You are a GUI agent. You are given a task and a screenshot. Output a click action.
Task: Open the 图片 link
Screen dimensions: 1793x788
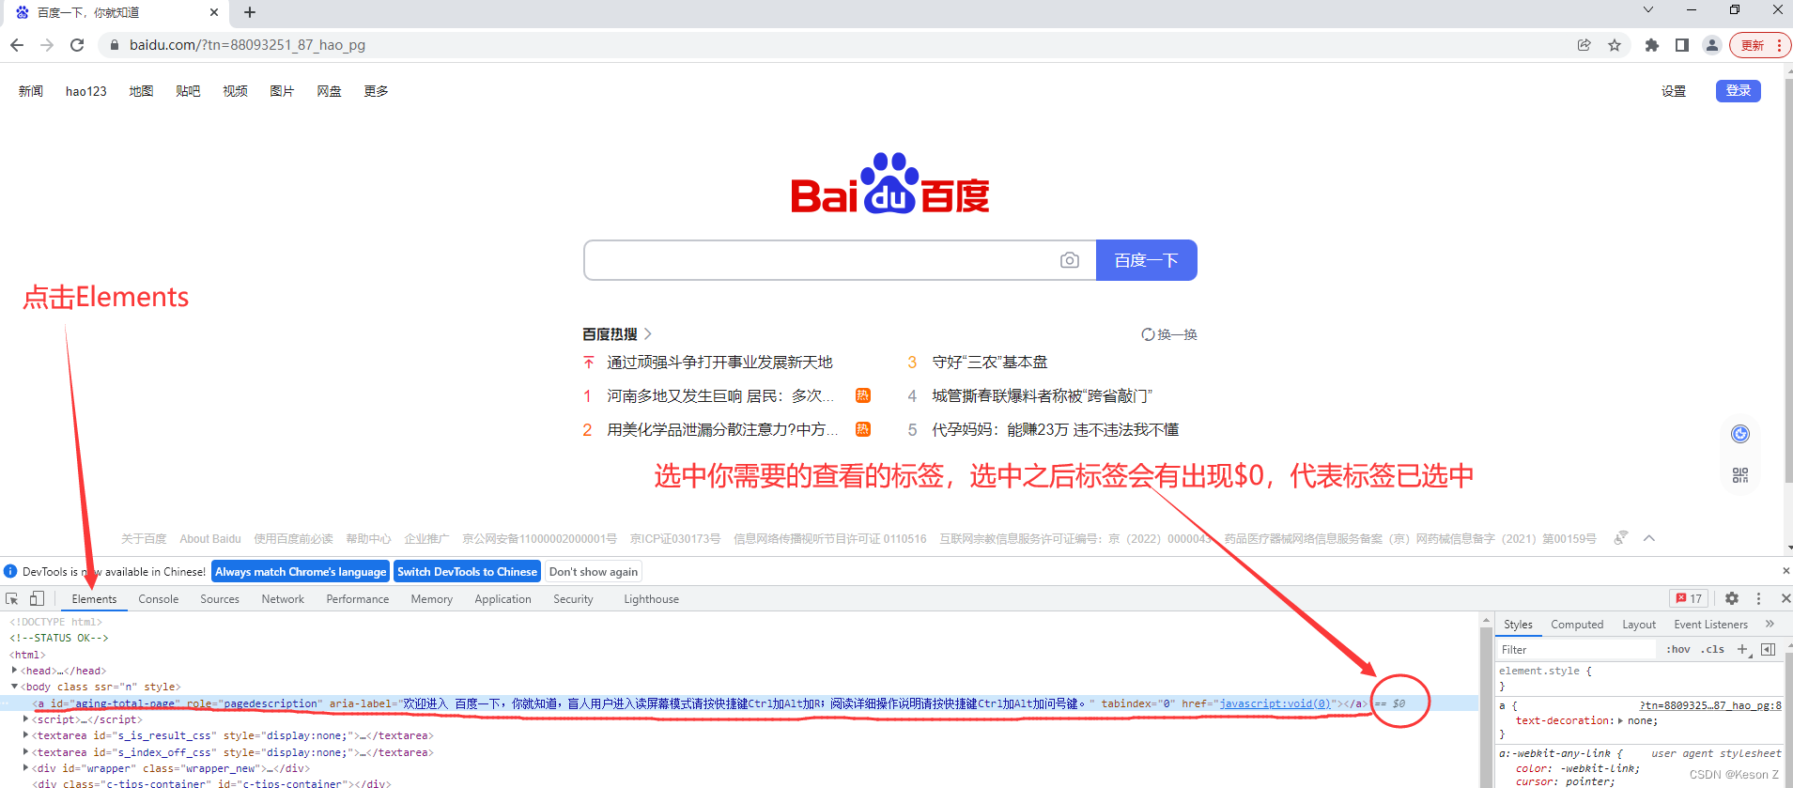pyautogui.click(x=282, y=91)
